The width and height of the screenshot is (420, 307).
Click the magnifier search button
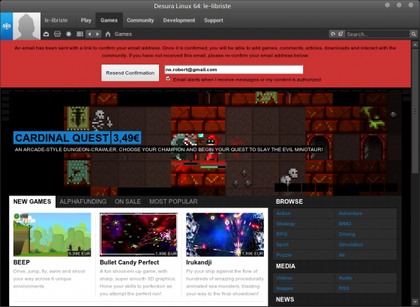click(x=413, y=34)
